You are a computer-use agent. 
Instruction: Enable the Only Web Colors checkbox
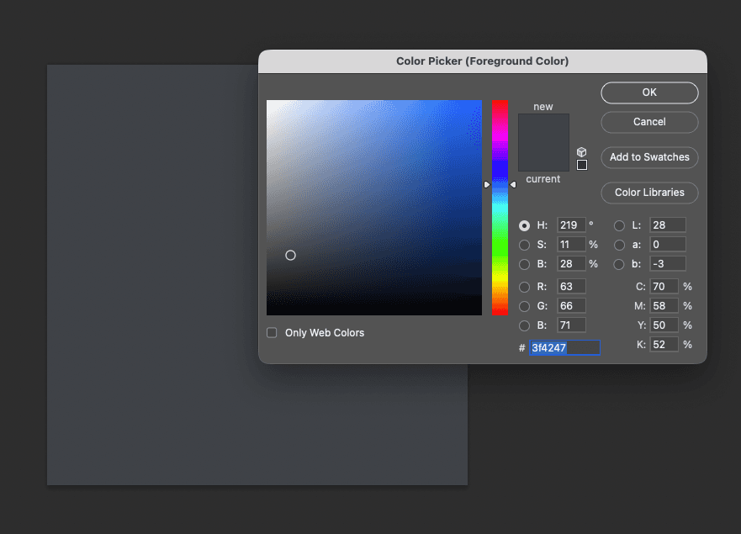(x=272, y=333)
